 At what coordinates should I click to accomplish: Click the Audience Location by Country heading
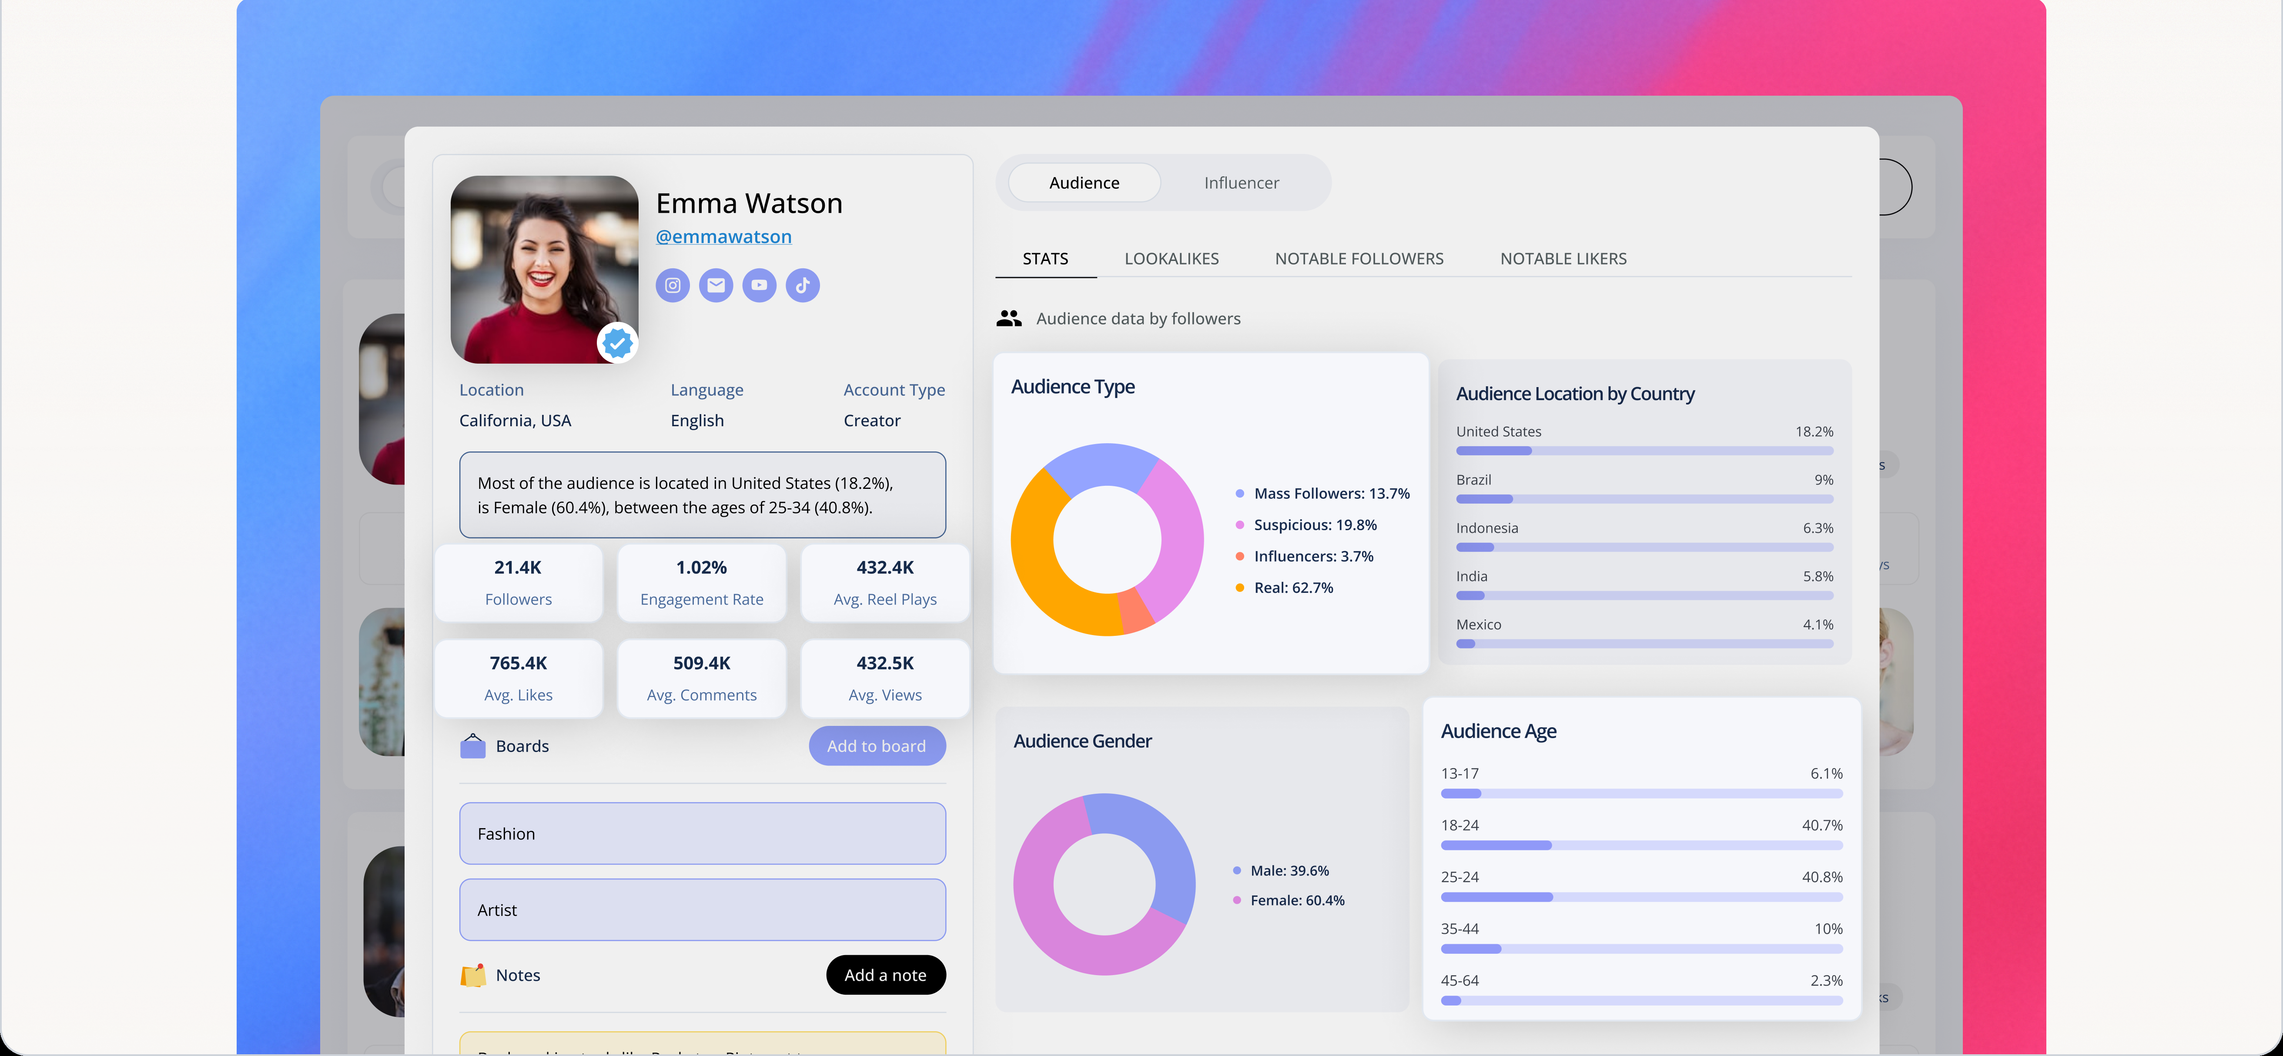click(x=1575, y=394)
